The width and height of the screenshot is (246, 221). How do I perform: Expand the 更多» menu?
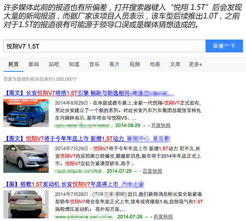click(x=195, y=64)
